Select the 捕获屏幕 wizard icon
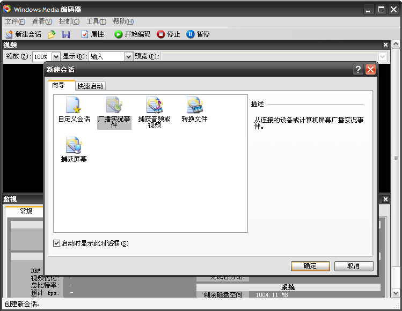 click(74, 150)
